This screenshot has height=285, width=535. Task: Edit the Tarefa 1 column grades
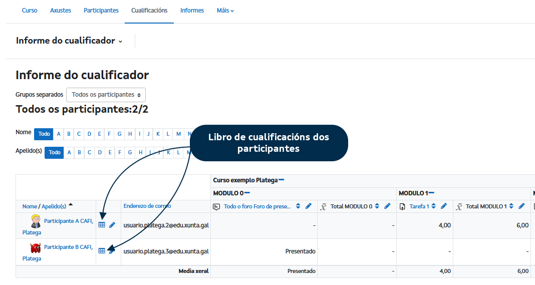(444, 206)
